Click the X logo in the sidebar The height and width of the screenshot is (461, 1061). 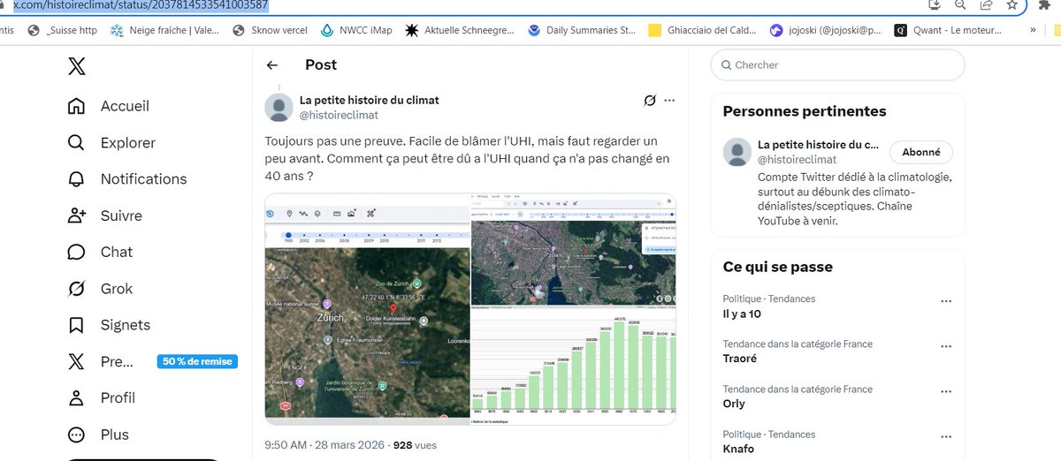(x=76, y=64)
